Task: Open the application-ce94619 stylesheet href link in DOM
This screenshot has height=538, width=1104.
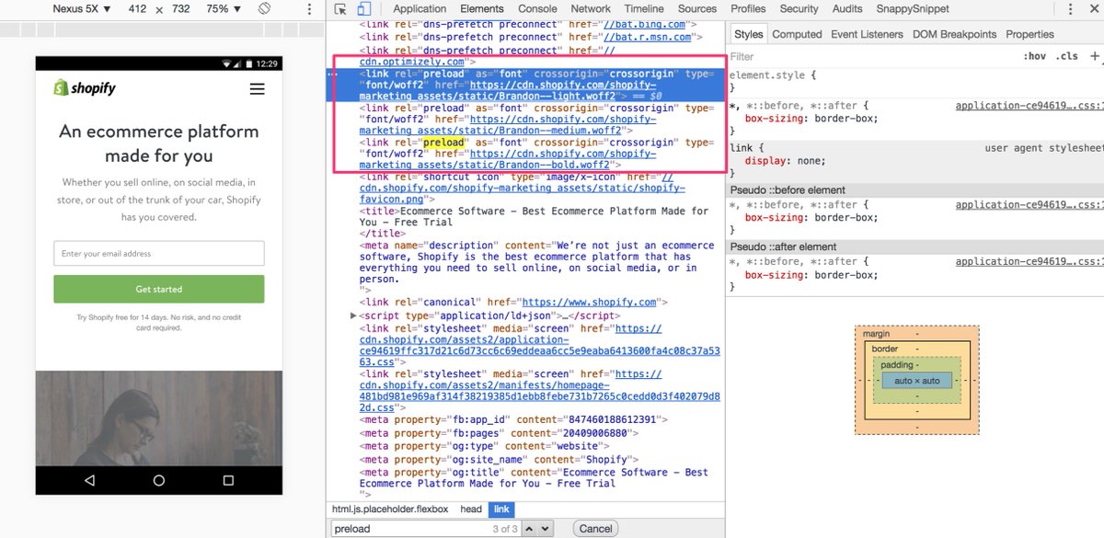Action: pyautogui.click(x=539, y=345)
